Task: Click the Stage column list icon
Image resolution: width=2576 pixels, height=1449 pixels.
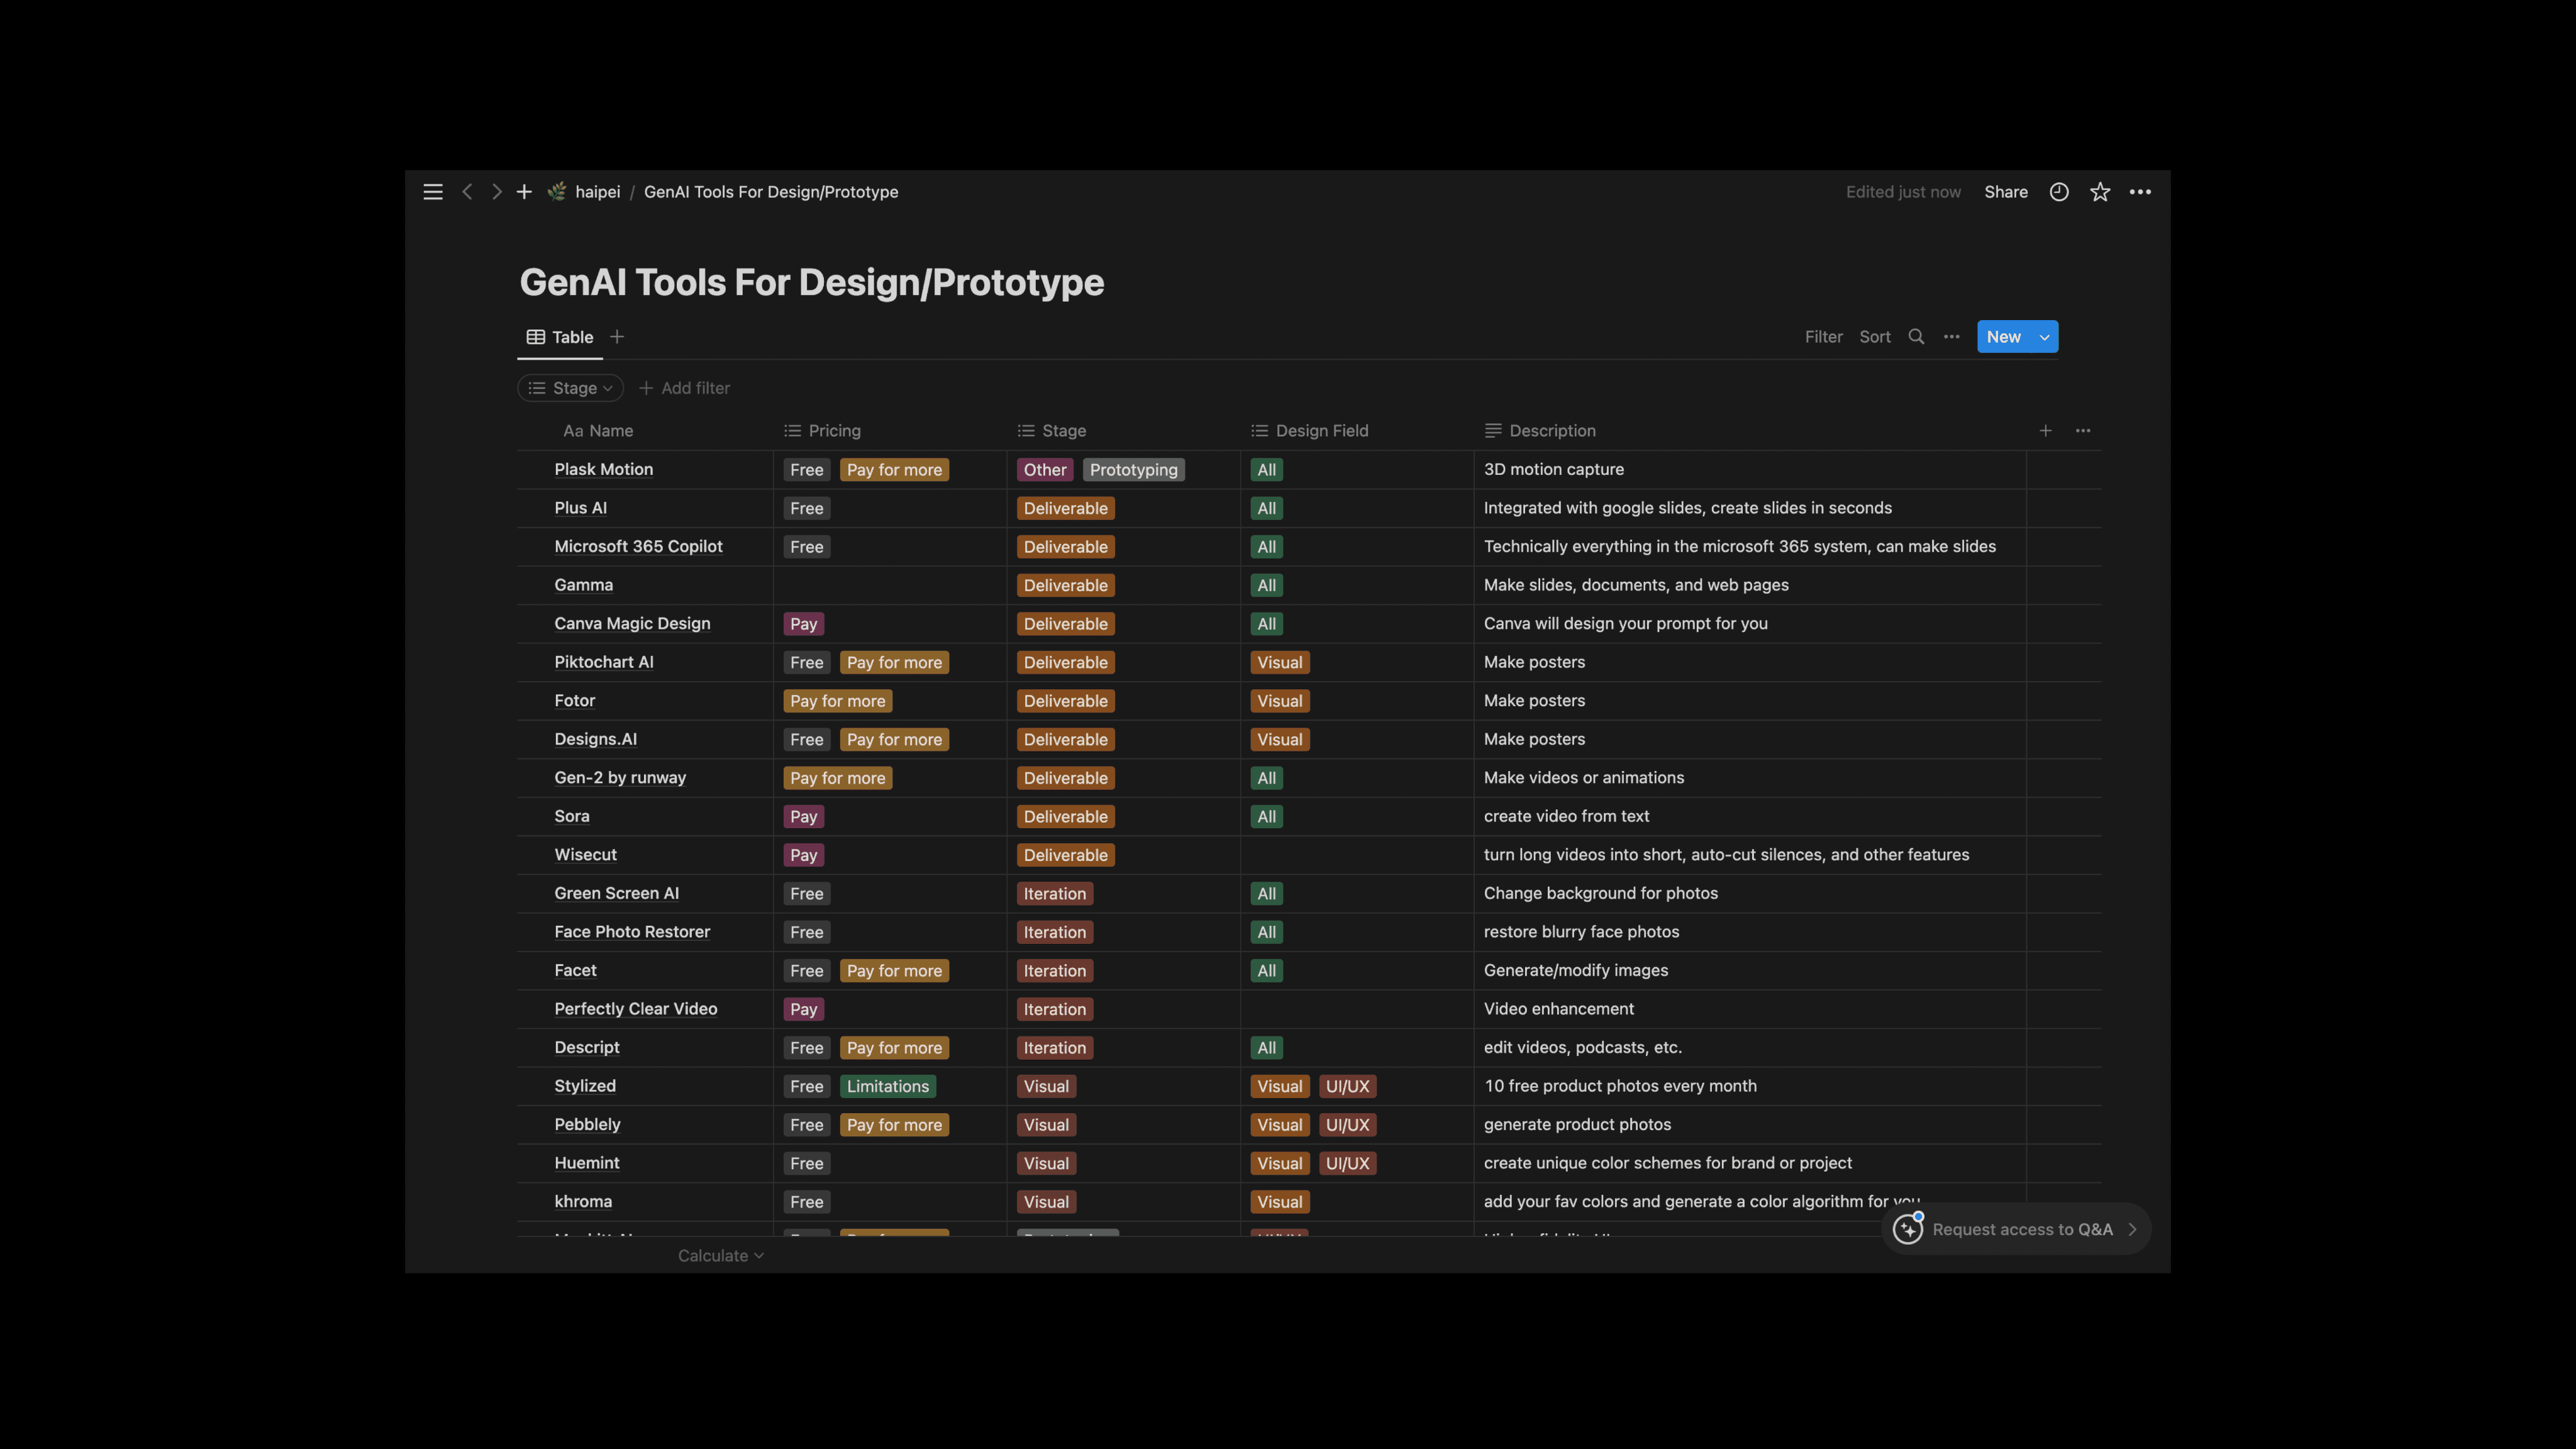Action: coord(1026,431)
